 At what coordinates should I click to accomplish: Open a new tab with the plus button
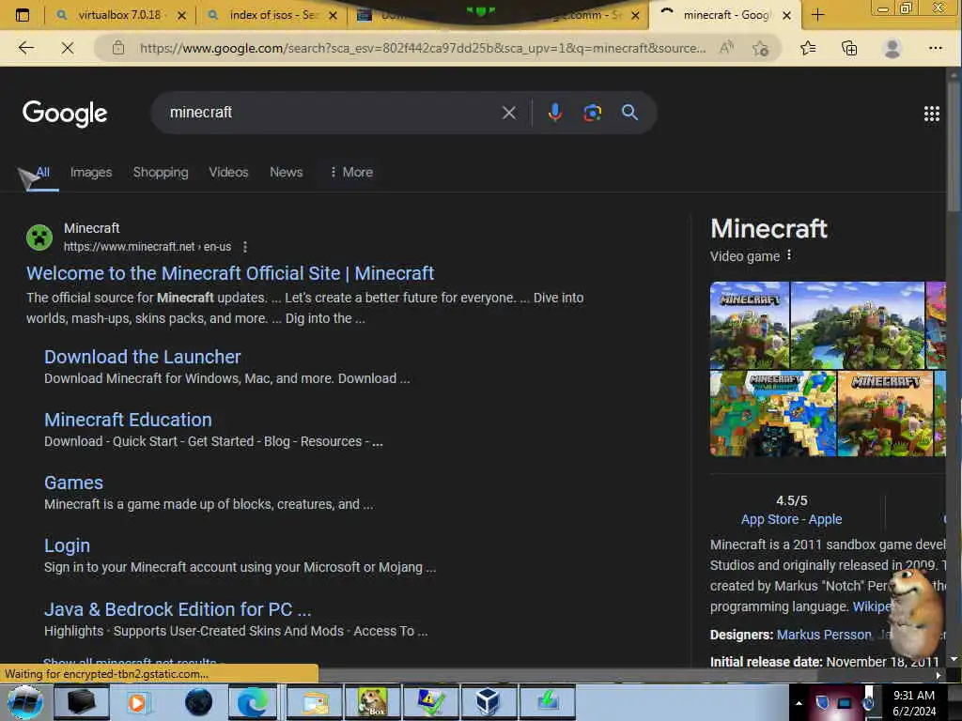coord(818,15)
